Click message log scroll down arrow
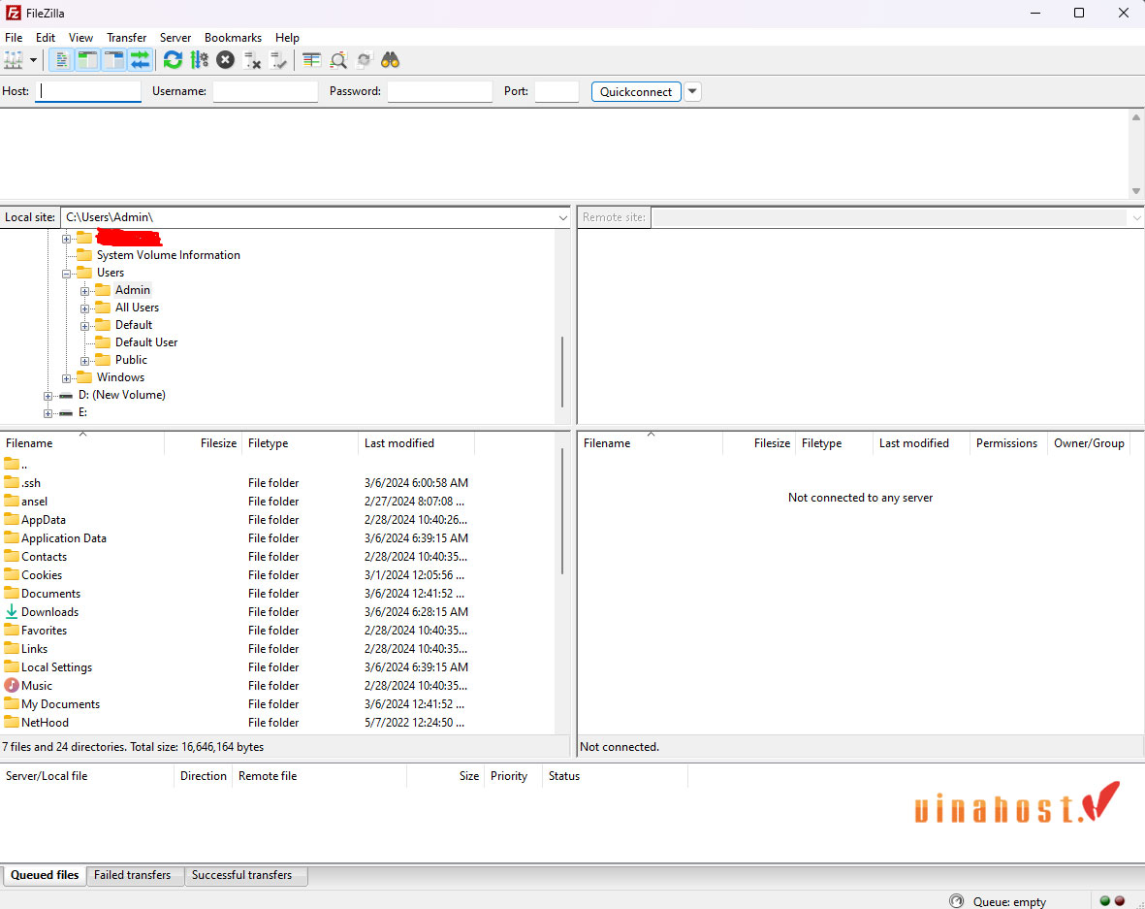The image size is (1145, 909). tap(1136, 191)
